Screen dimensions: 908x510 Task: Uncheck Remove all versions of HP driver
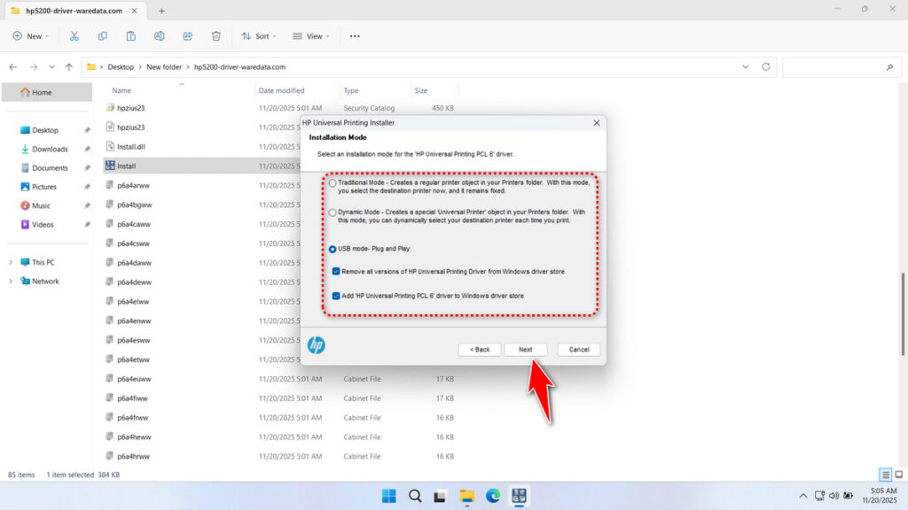point(335,273)
